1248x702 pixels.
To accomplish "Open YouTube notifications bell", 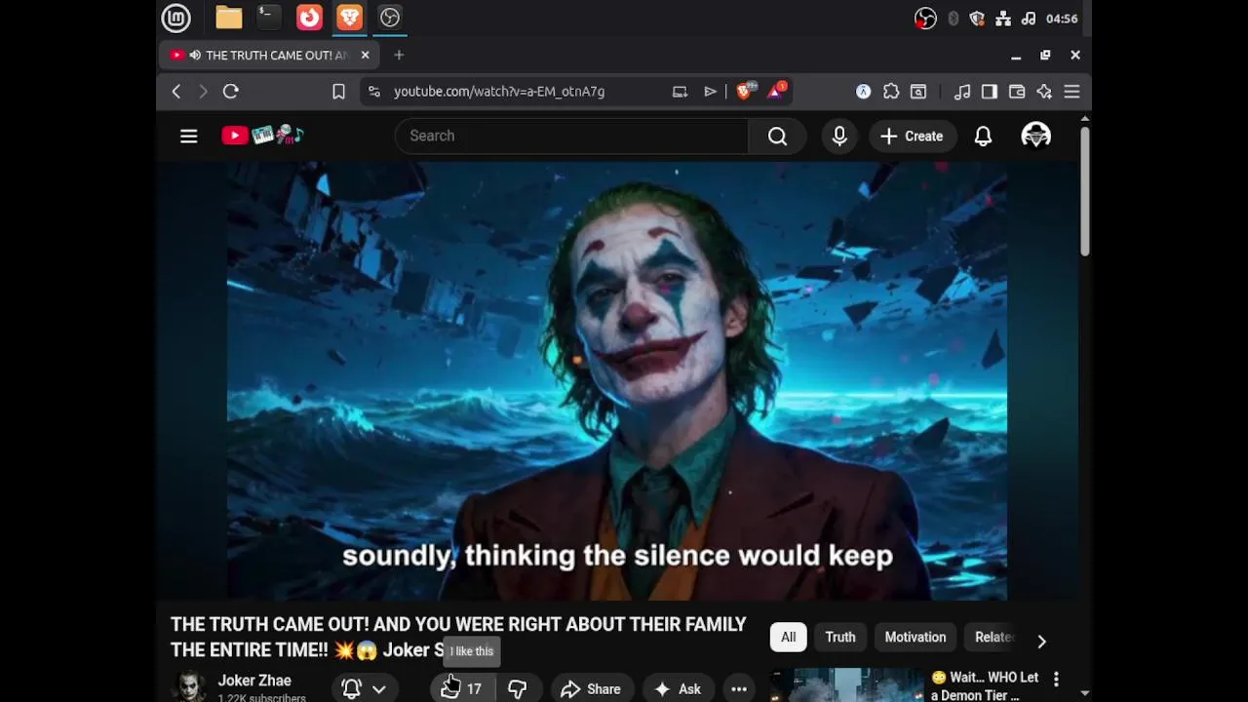I will coord(983,136).
